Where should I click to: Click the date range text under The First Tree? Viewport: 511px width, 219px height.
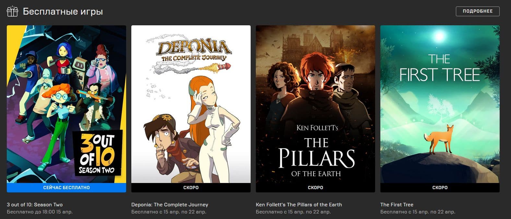click(x=418, y=212)
